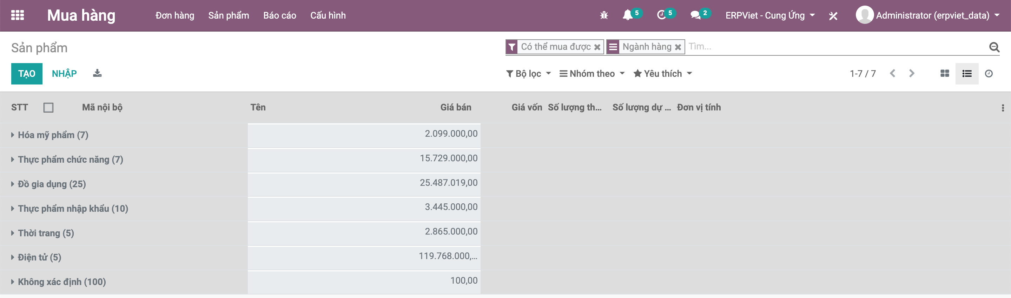The width and height of the screenshot is (1011, 298).
Task: Click 'Sản phẩm' breadcrumb title
Action: click(39, 48)
